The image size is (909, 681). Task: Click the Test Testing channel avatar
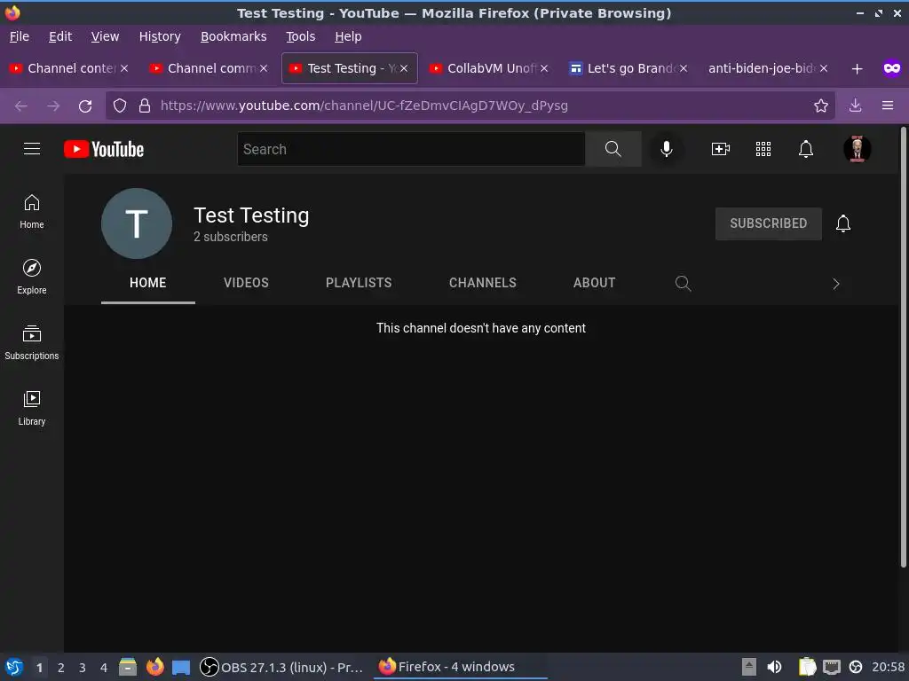(x=137, y=223)
